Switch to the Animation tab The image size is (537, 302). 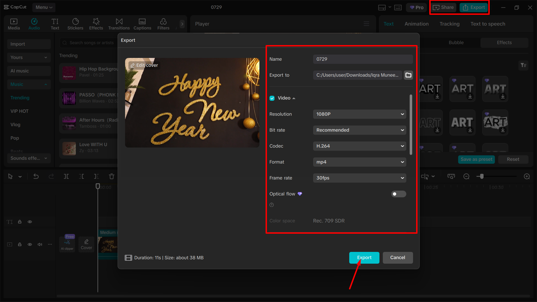[416, 24]
